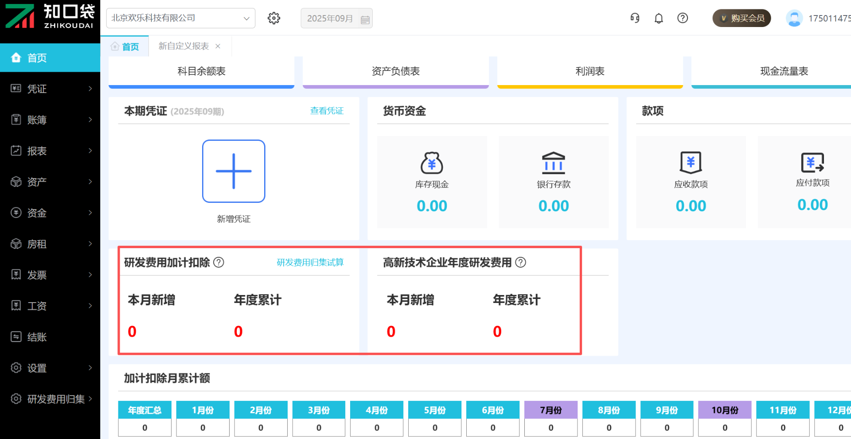This screenshot has width=851, height=439.
Task: Click the plus icon to add new voucher
Action: (234, 171)
